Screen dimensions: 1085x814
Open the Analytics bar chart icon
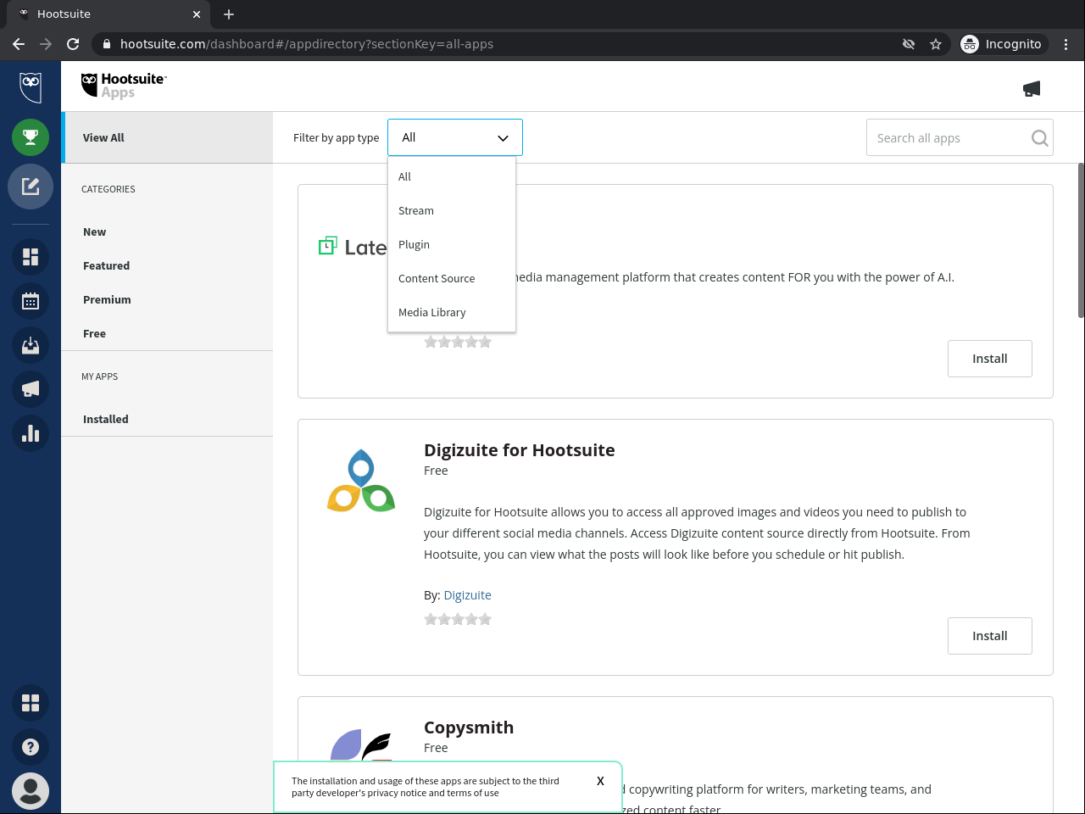pyautogui.click(x=31, y=433)
